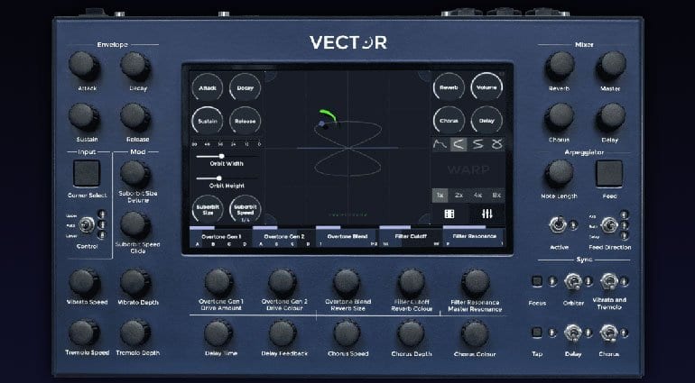The image size is (695, 383).
Task: Click the Mixer Master hardware knob
Action: point(611,65)
